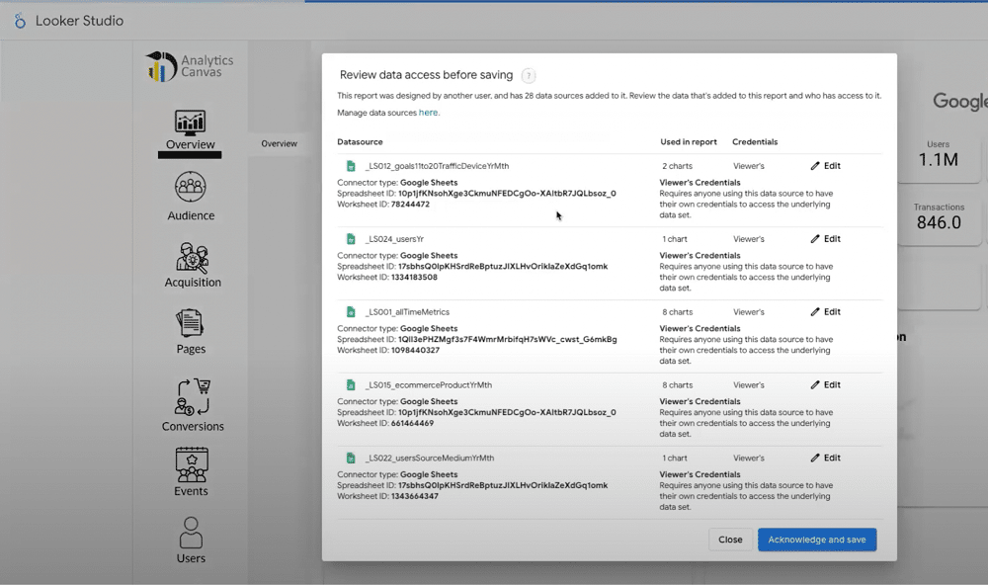Edit credentials for _LS012_goals1to20TrafficDeviceYrMth
This screenshot has height=585, width=988.
click(825, 166)
